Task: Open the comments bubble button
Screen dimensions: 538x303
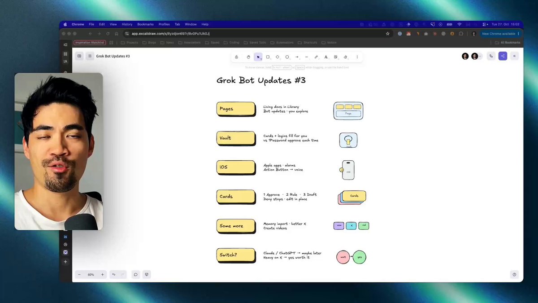Action: 135,274
